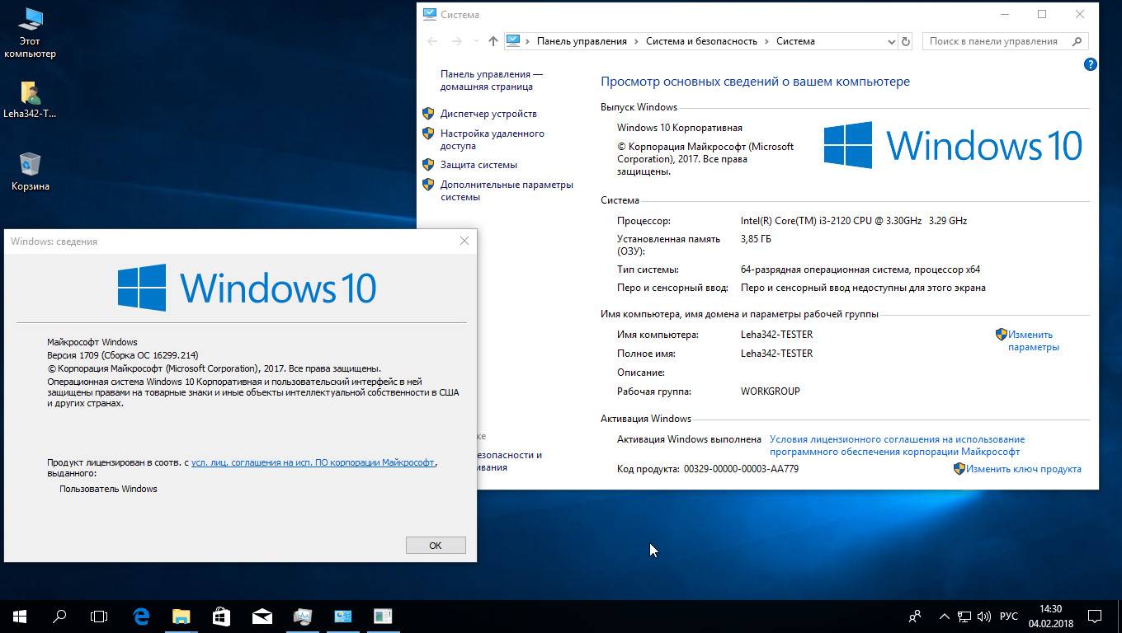This screenshot has height=633, width=1122.
Task: Select the Leha342-T... user folder on desktop
Action: [x=30, y=100]
